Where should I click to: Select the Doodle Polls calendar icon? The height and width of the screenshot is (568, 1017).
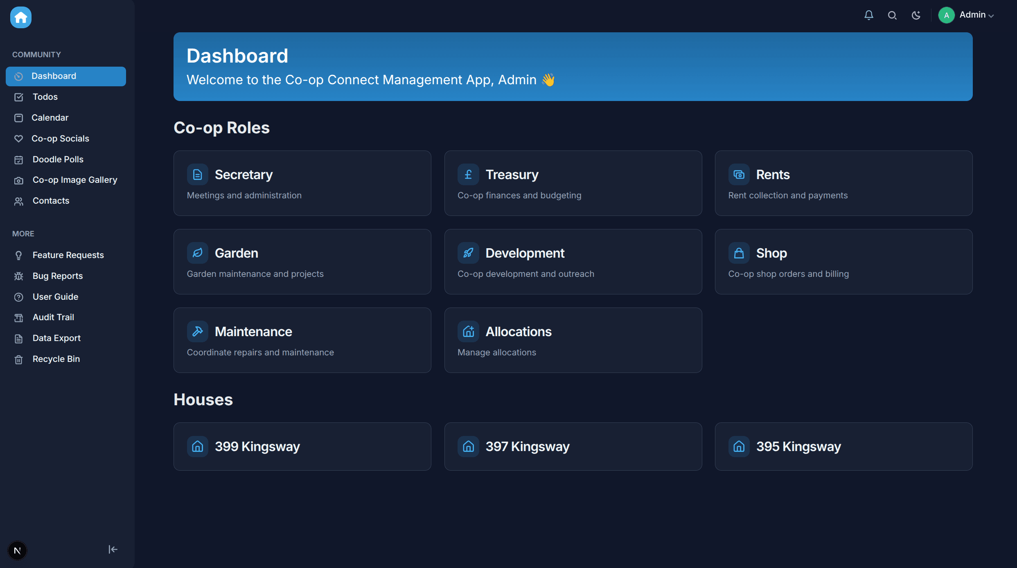coord(19,159)
